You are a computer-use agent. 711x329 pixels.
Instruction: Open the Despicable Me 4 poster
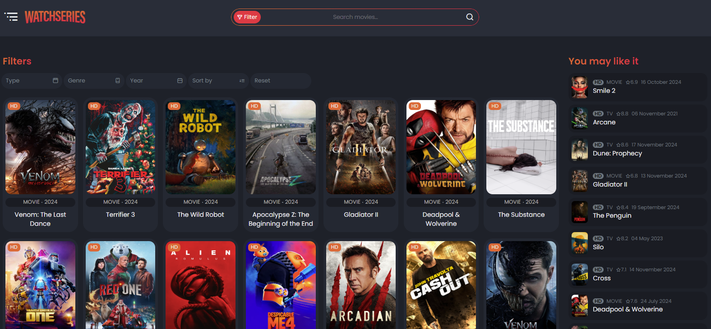click(x=281, y=285)
